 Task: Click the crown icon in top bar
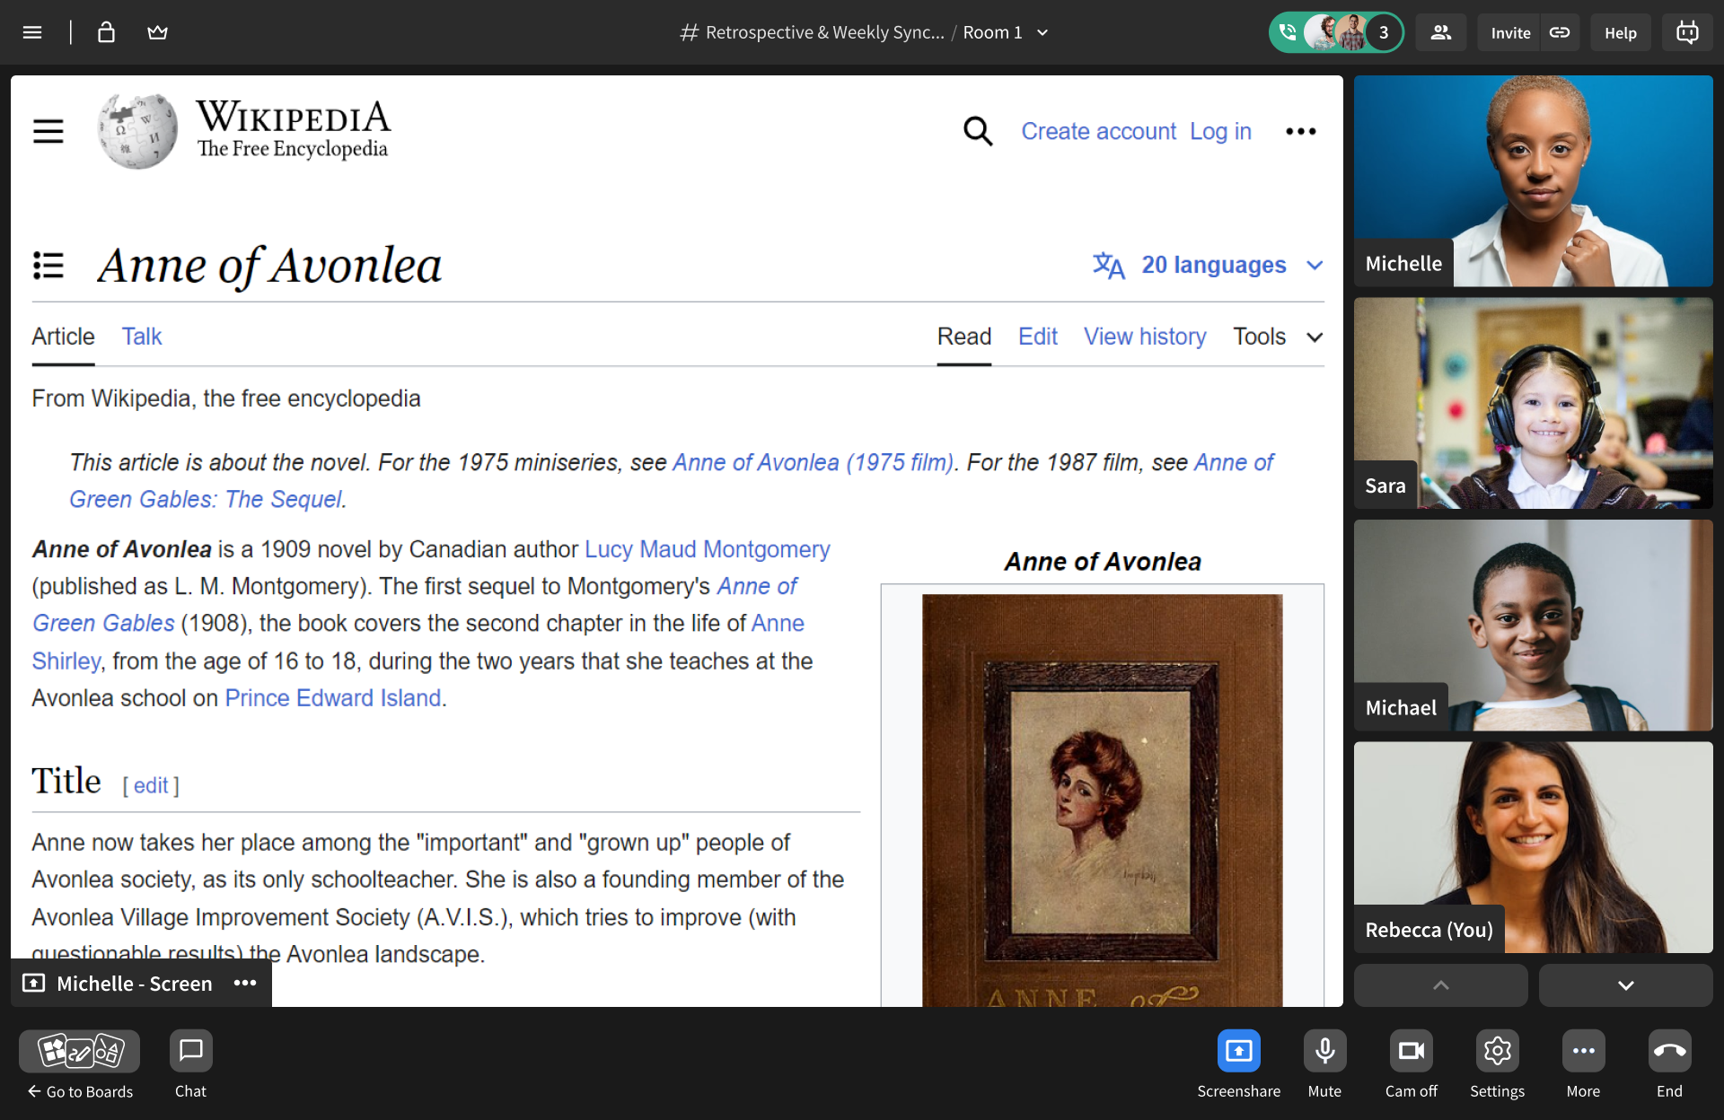[x=157, y=32]
